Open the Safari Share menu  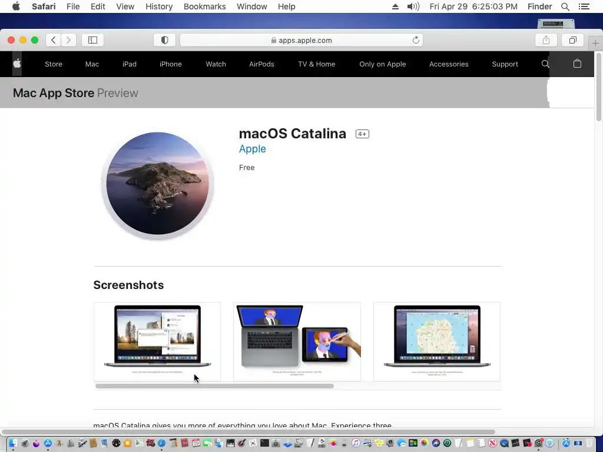(546, 40)
